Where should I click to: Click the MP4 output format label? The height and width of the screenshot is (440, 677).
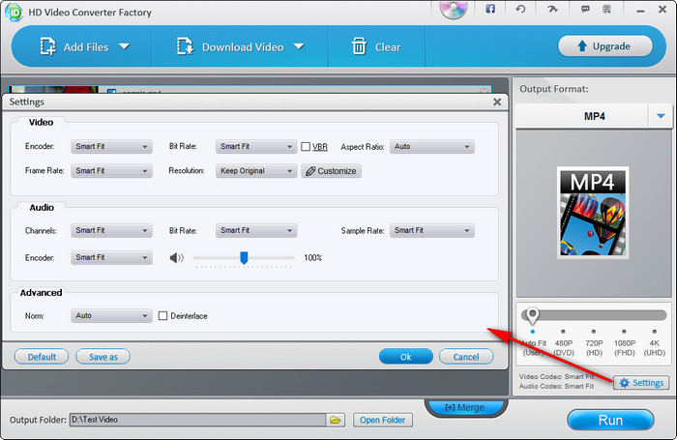click(x=594, y=116)
